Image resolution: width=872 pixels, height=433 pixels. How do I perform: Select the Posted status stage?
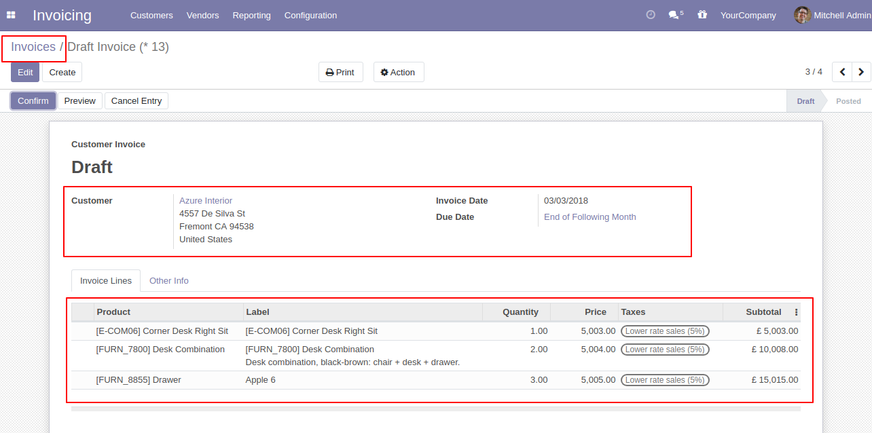[x=848, y=101]
